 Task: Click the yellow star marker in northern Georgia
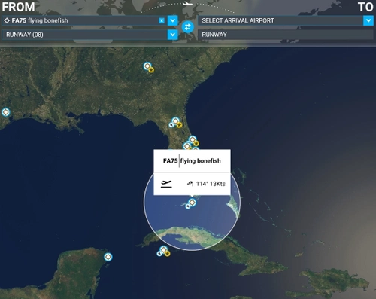click(151, 70)
